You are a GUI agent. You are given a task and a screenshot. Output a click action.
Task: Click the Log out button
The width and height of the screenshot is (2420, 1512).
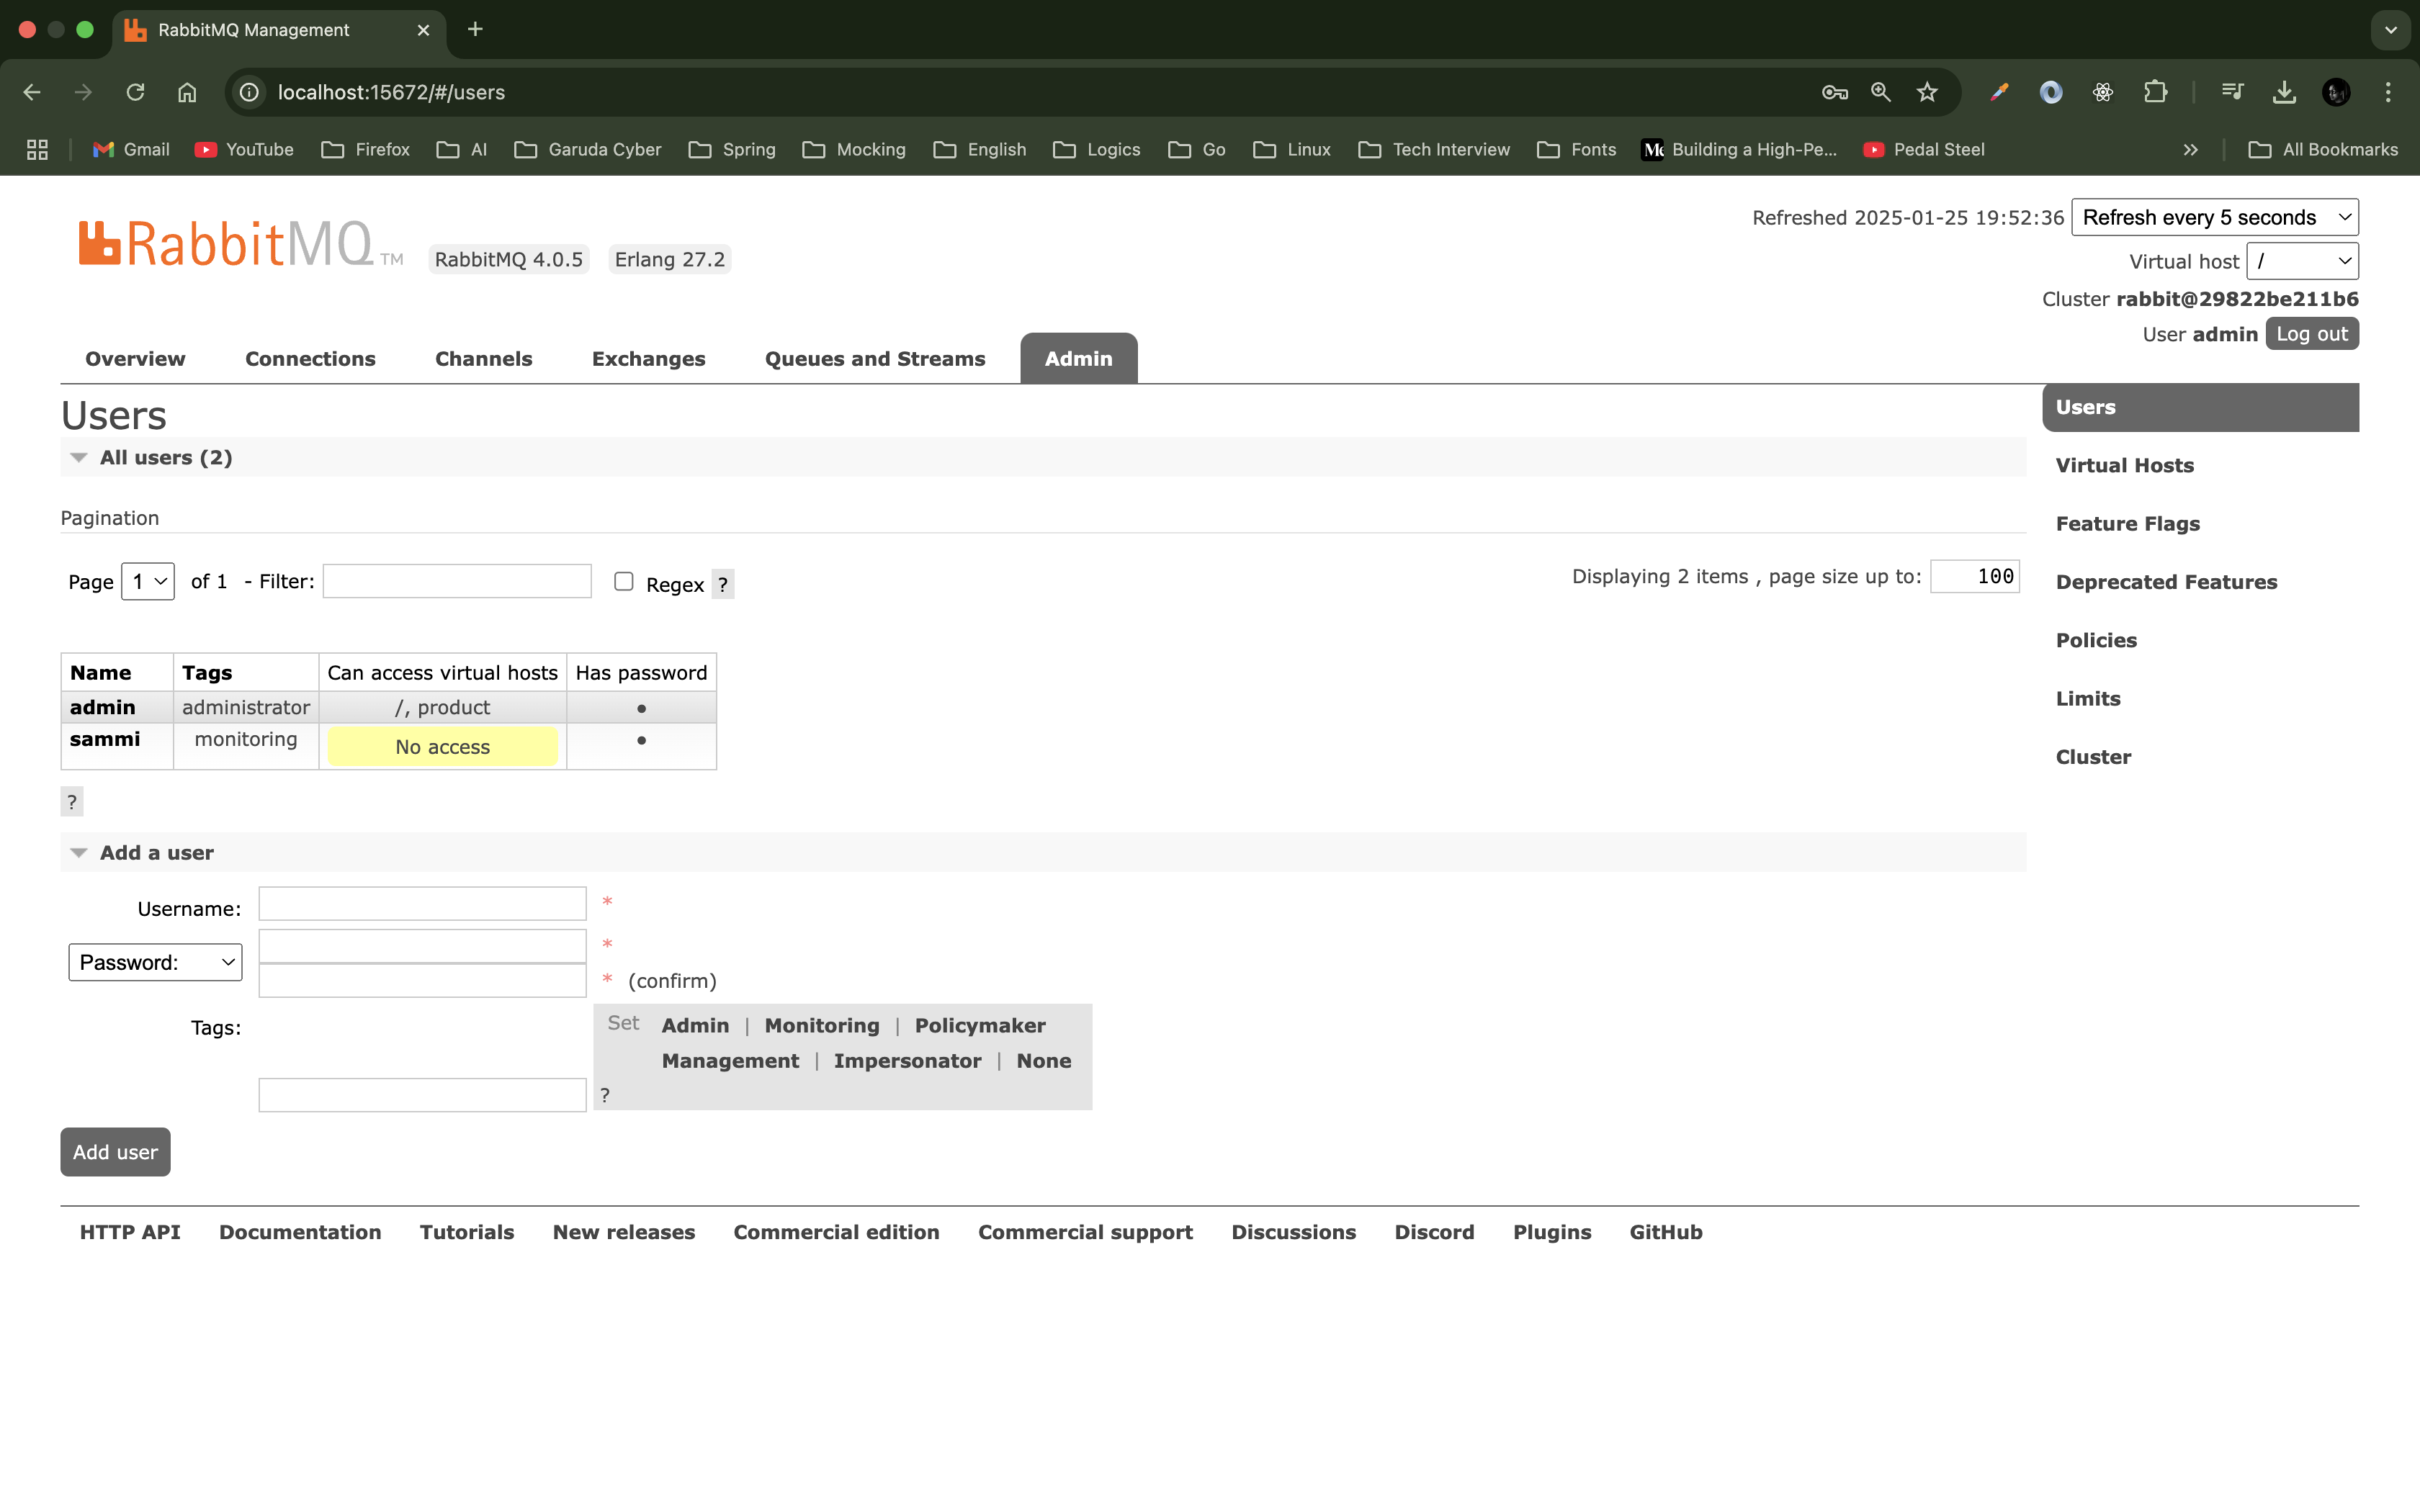pos(2312,334)
